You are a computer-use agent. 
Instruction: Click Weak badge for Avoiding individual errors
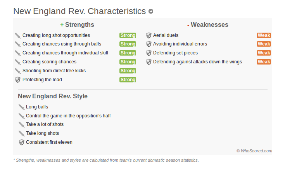pyautogui.click(x=264, y=44)
